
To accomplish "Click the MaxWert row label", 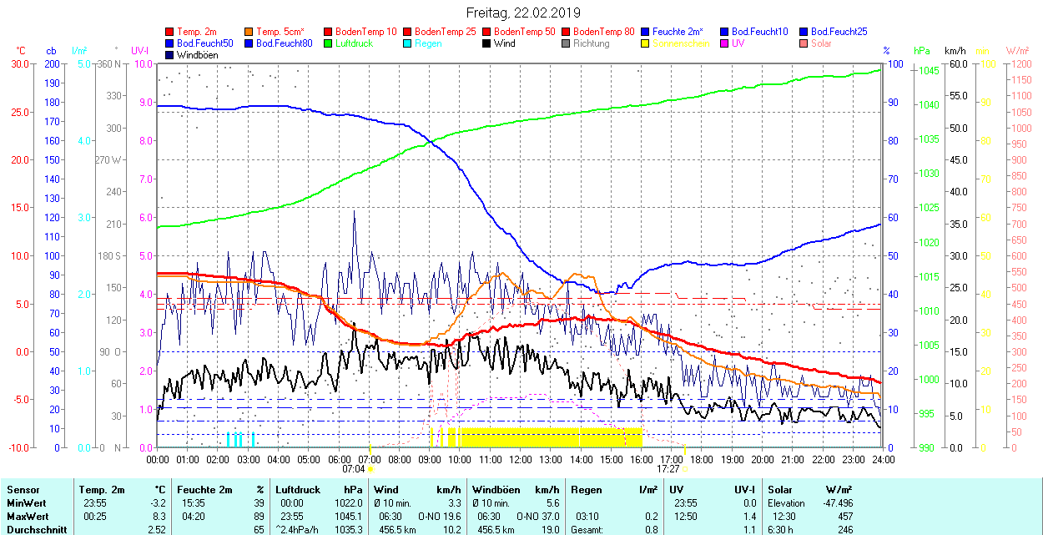I will pyautogui.click(x=28, y=517).
